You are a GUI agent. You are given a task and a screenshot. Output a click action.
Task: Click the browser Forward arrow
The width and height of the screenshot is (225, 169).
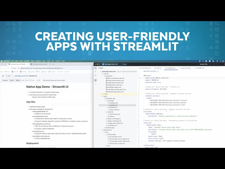(5, 68)
